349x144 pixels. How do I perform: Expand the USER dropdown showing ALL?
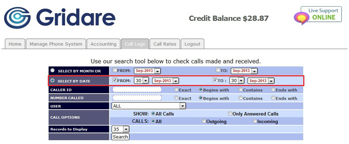(149, 106)
